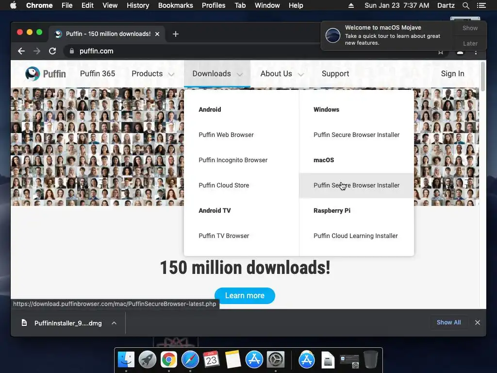Click the disk image document in the dock
This screenshot has height=373, width=497.
tap(328, 360)
